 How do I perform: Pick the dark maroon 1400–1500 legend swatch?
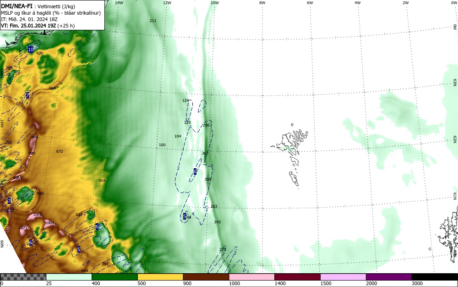coord(297,277)
